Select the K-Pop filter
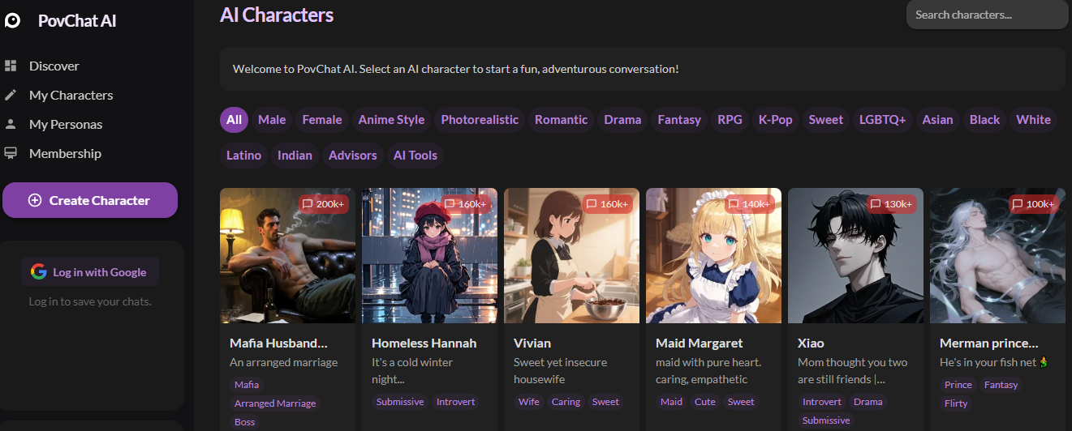Viewport: 1072px width, 431px height. coord(775,120)
